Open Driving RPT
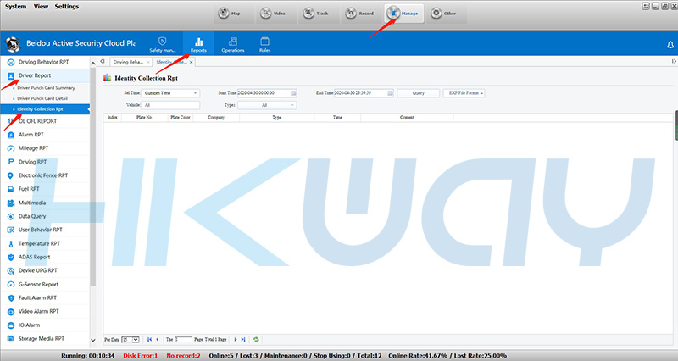 pyautogui.click(x=45, y=162)
